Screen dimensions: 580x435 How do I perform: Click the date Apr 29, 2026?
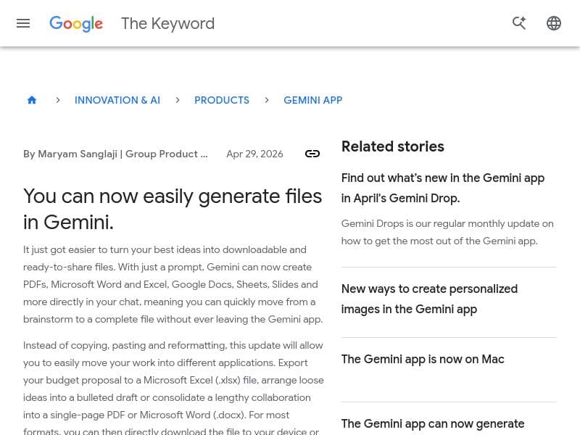(255, 154)
